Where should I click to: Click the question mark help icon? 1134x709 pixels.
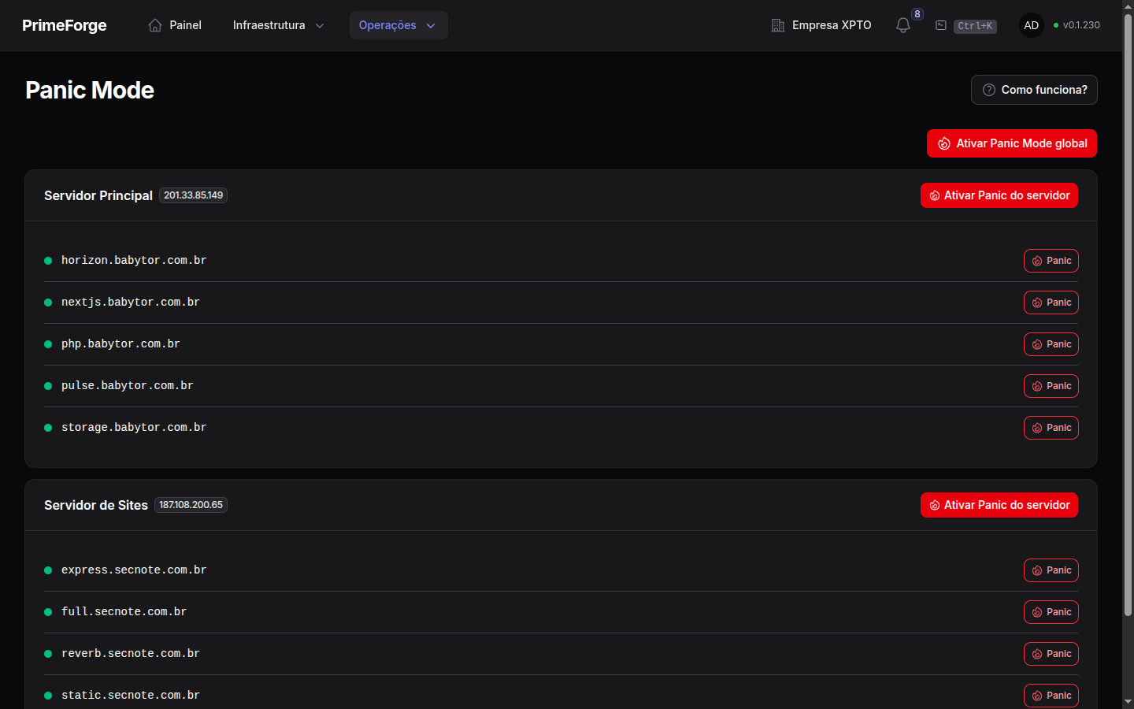[x=989, y=90]
